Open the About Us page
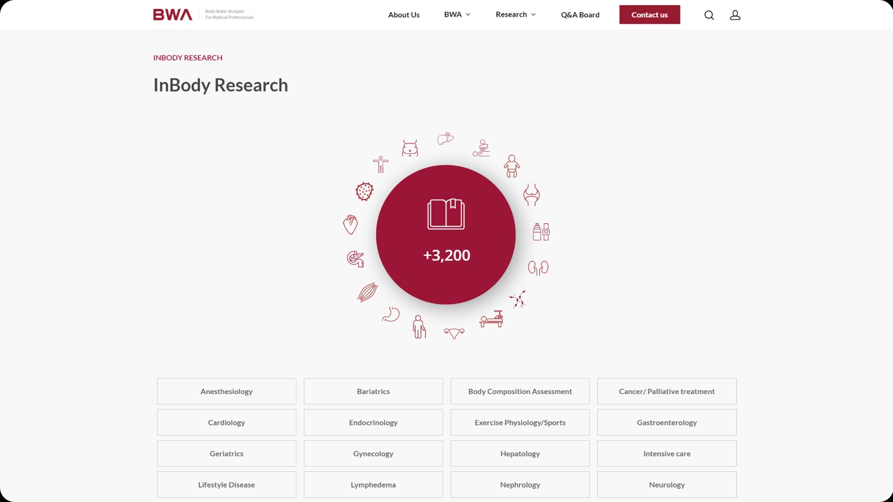The height and width of the screenshot is (502, 893). click(x=404, y=15)
